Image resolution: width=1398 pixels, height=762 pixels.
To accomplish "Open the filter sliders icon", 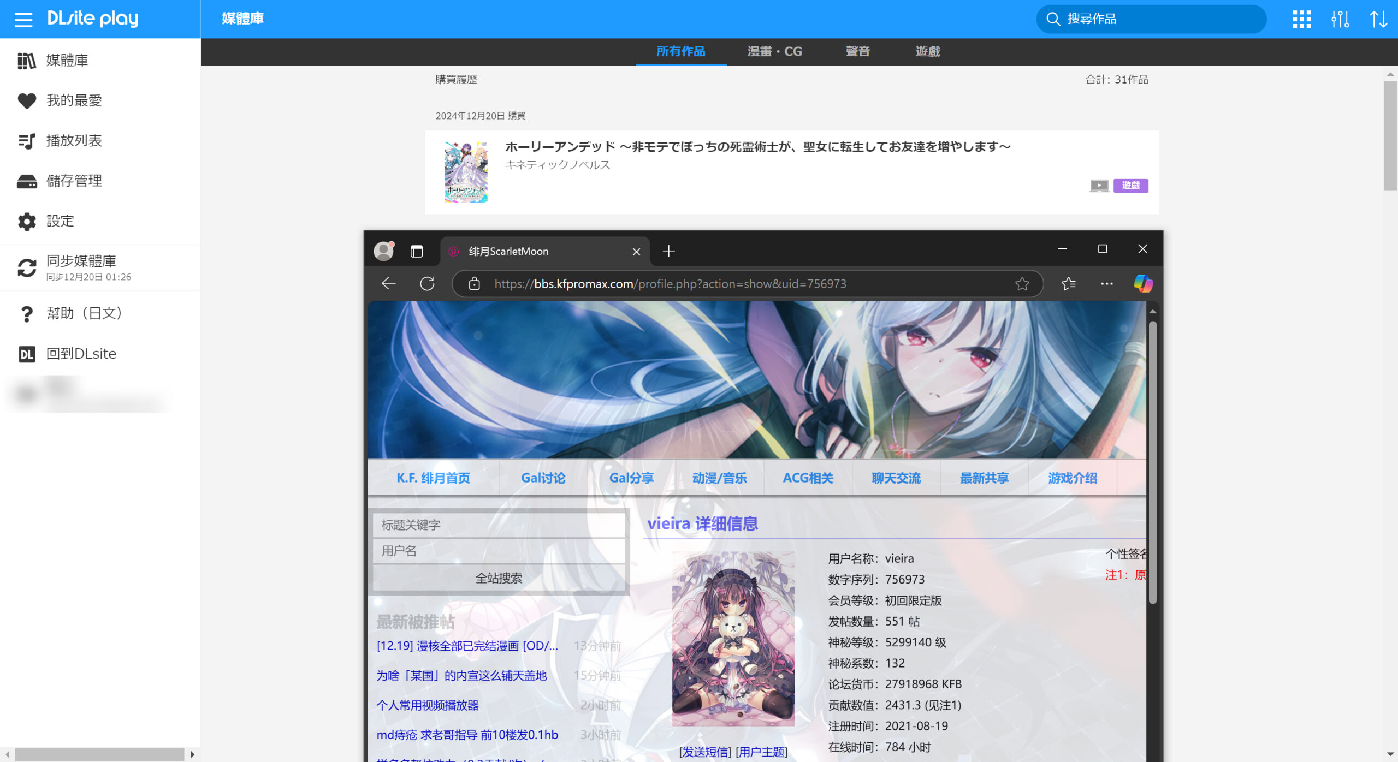I will pos(1340,20).
